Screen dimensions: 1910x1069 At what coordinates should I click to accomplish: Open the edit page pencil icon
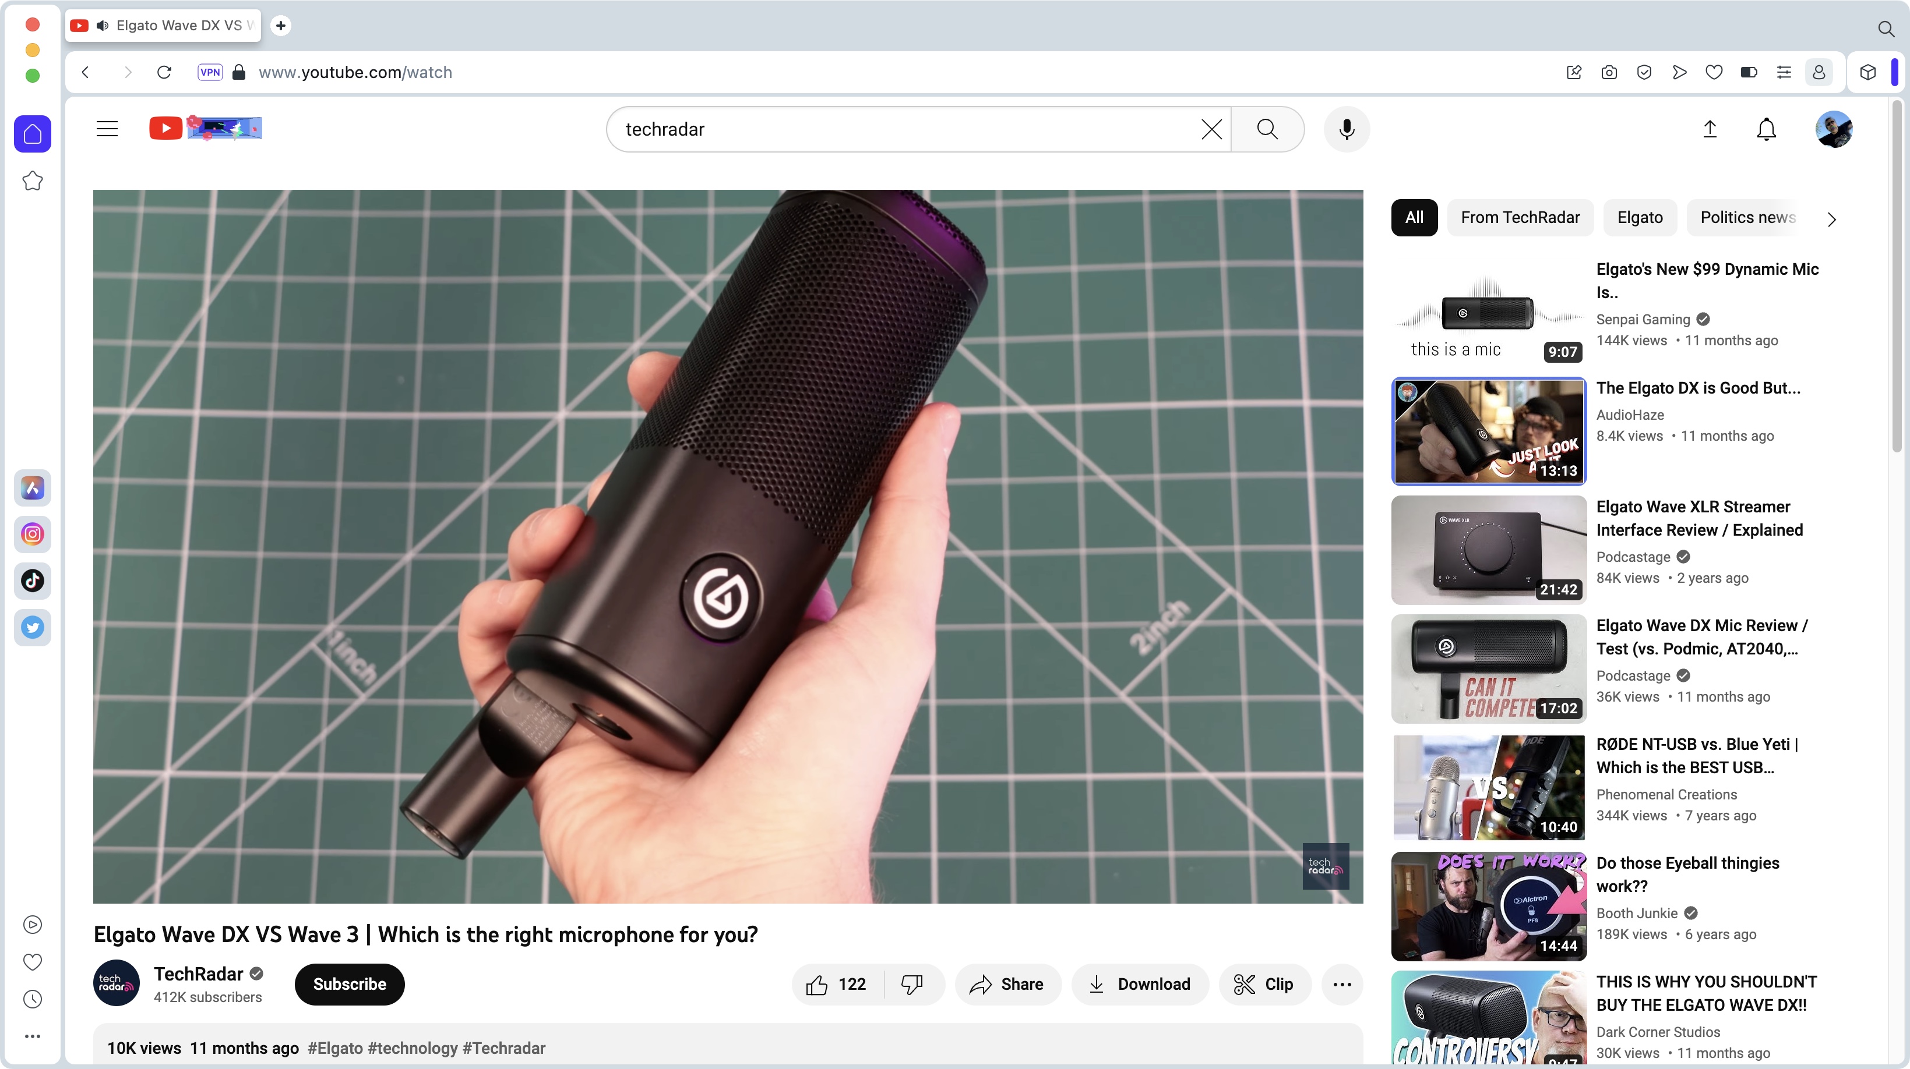coord(1573,72)
